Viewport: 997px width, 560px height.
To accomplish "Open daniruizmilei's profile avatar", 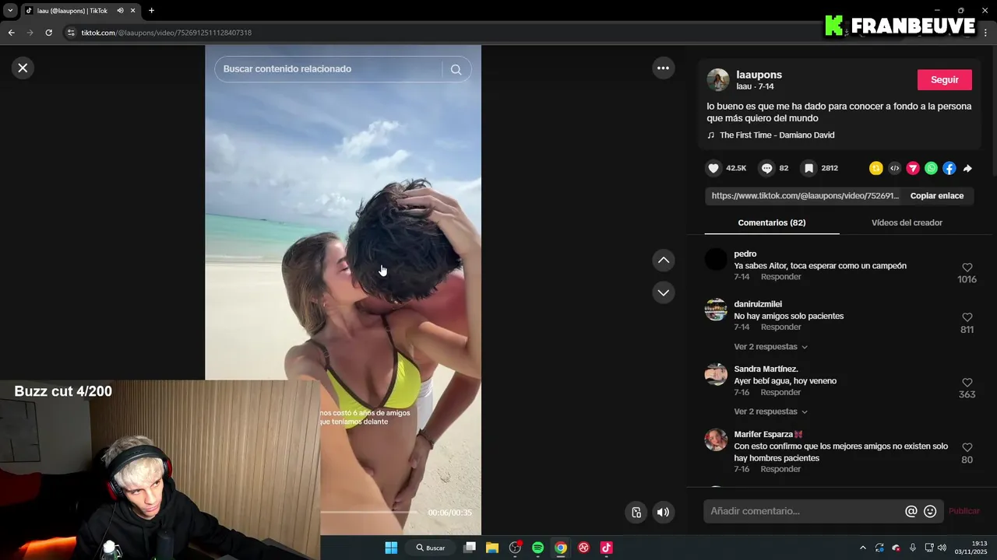I will click(x=716, y=310).
